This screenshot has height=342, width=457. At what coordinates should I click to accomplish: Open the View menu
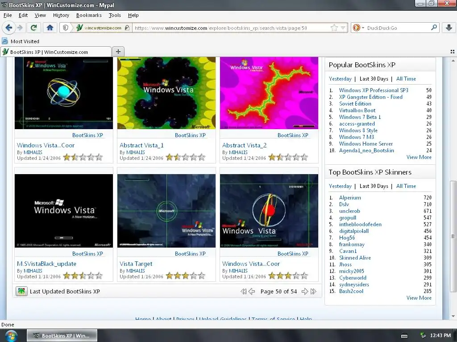point(40,15)
